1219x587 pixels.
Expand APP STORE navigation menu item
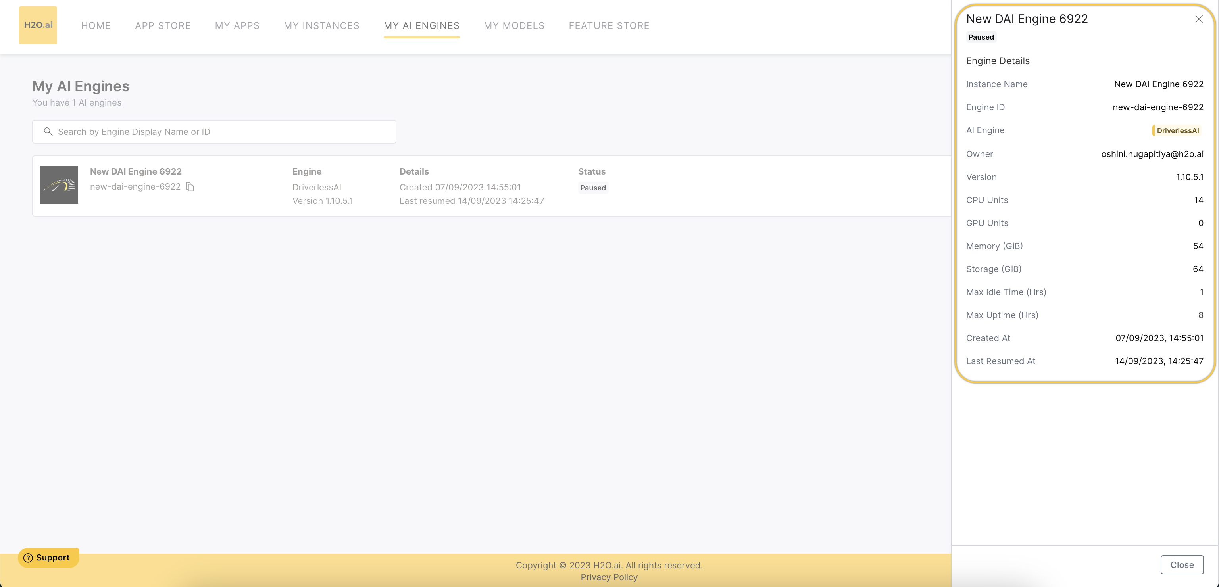[x=162, y=25]
